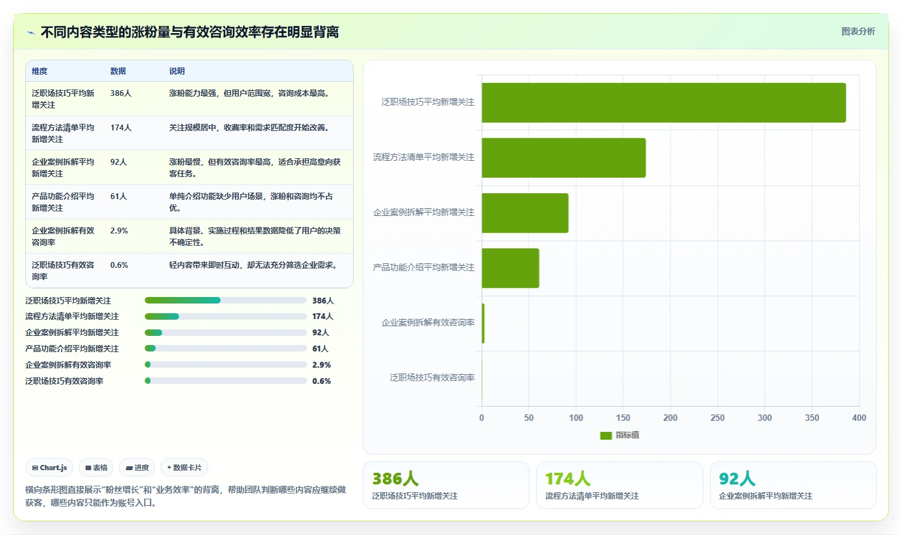Click the 流程方法清单平均新增关注 chart bar
Viewport: 902px width, 535px height.
point(563,158)
